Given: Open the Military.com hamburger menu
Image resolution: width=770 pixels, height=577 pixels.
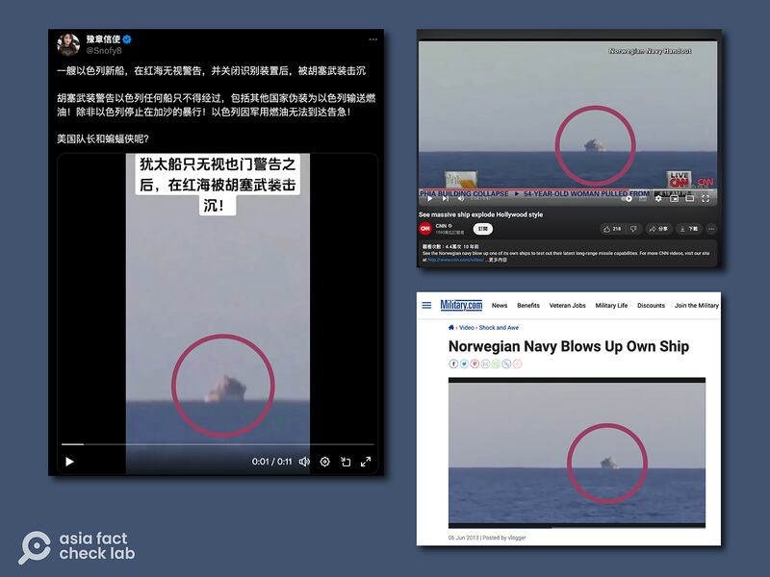Looking at the screenshot, I should [426, 305].
